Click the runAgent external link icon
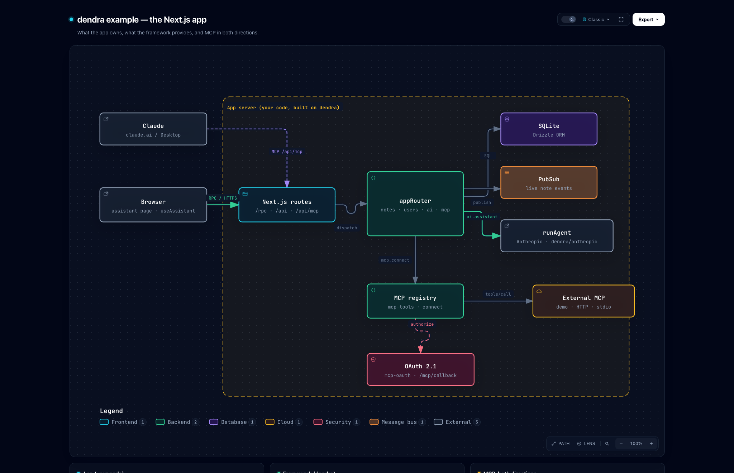The height and width of the screenshot is (473, 734). coord(507,226)
